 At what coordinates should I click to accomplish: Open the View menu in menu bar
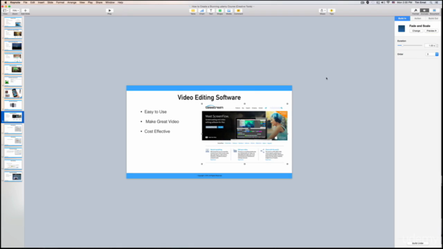click(82, 2)
